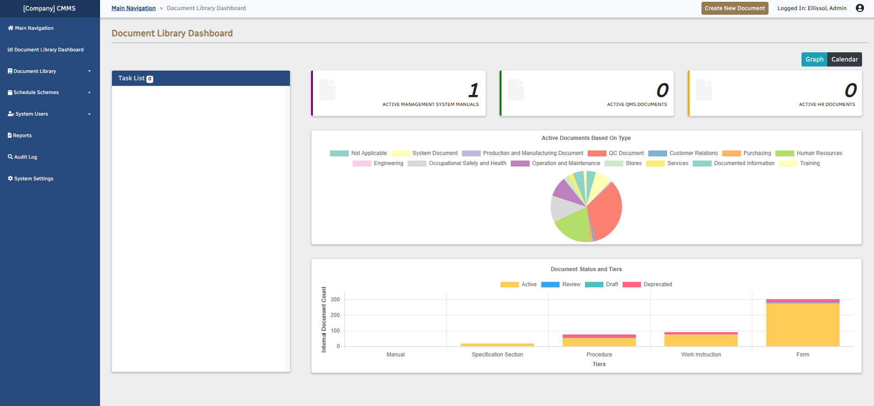This screenshot has height=406, width=874.
Task: Click the users icon beside System Users
Action: click(x=11, y=114)
